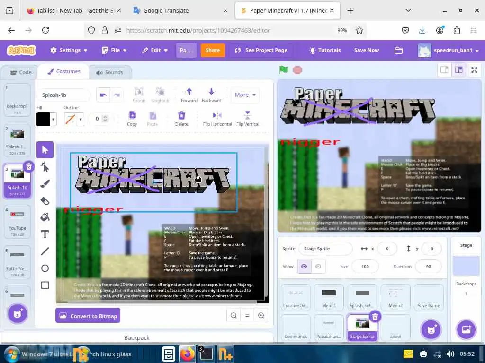Click the sprite Direction field
The height and width of the screenshot is (363, 485).
pyautogui.click(x=428, y=267)
